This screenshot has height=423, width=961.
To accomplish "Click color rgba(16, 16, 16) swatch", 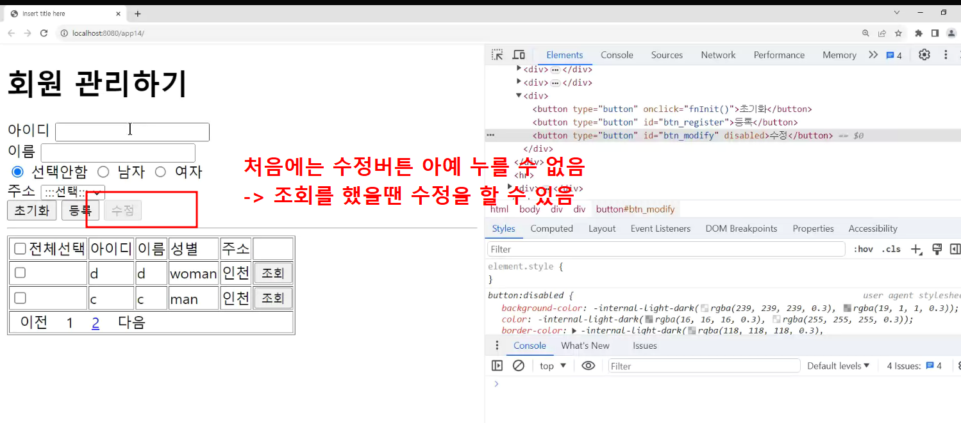I will coord(648,319).
